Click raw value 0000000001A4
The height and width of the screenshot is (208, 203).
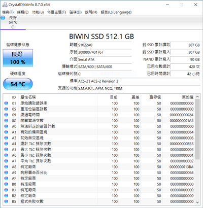pyautogui.click(x=182, y=121)
